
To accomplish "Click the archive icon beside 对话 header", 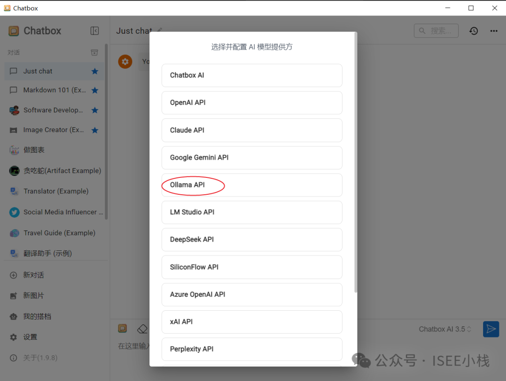I will point(94,52).
